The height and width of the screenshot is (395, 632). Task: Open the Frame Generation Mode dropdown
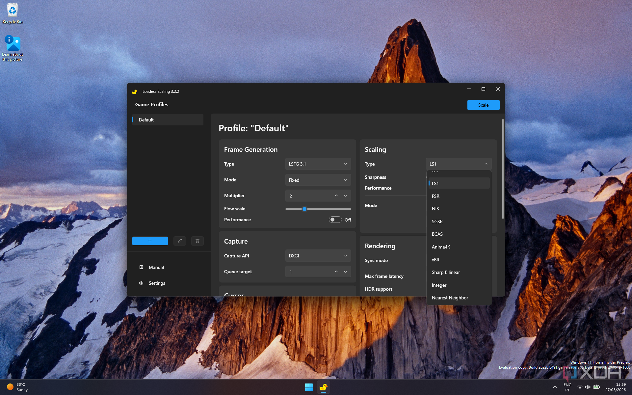click(x=318, y=180)
